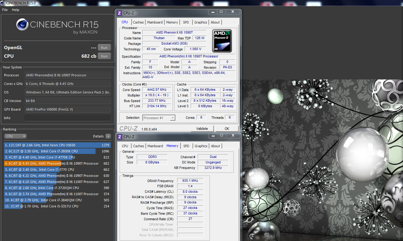Select ranking row Intel Xeon CPU X5650
The width and height of the screenshot is (403, 241).
[x=57, y=145]
